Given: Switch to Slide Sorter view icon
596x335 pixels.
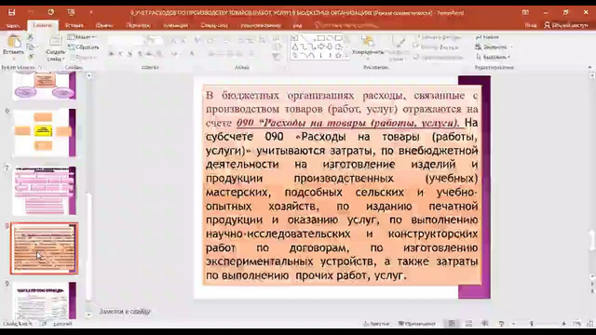Looking at the screenshot, I should tap(468, 324).
